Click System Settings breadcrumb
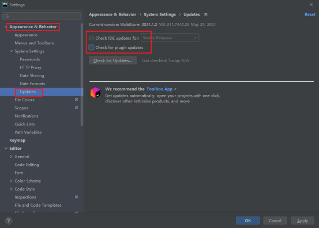 pos(160,14)
